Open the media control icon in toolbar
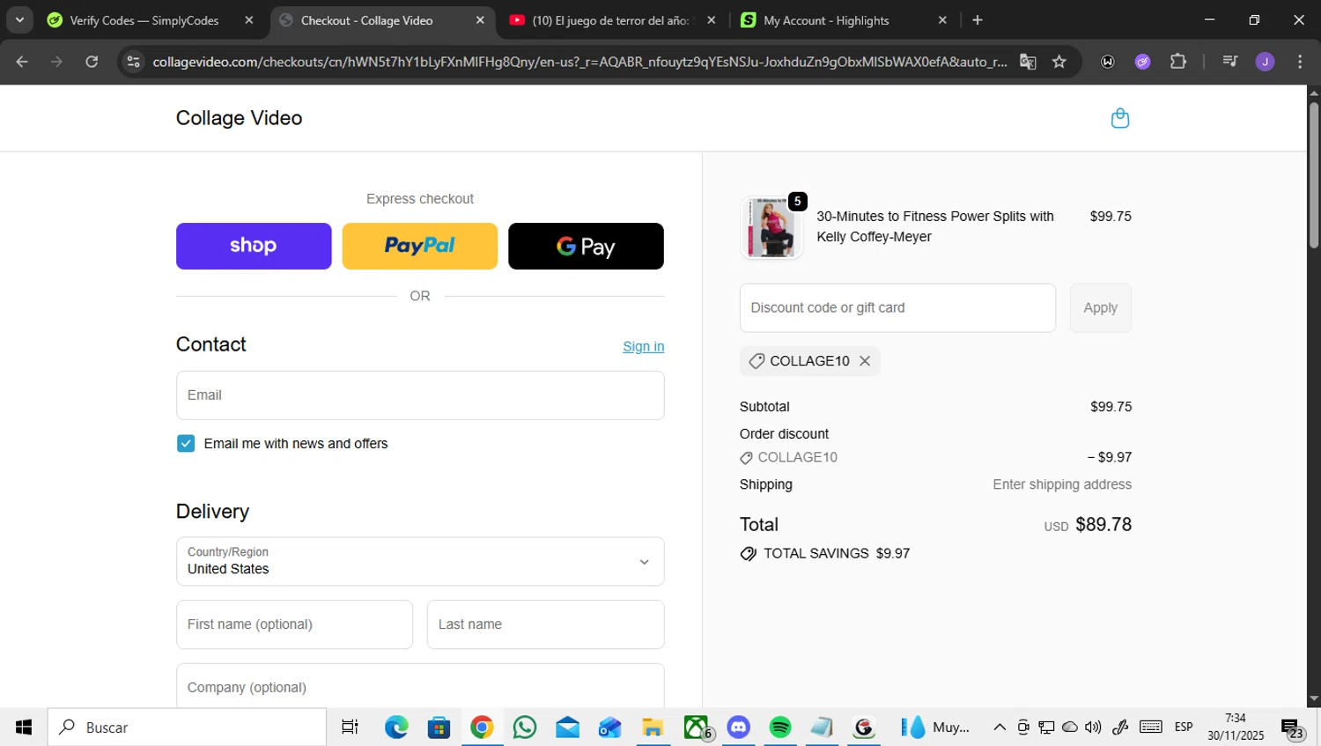Viewport: 1321px width, 746px height. point(1230,62)
